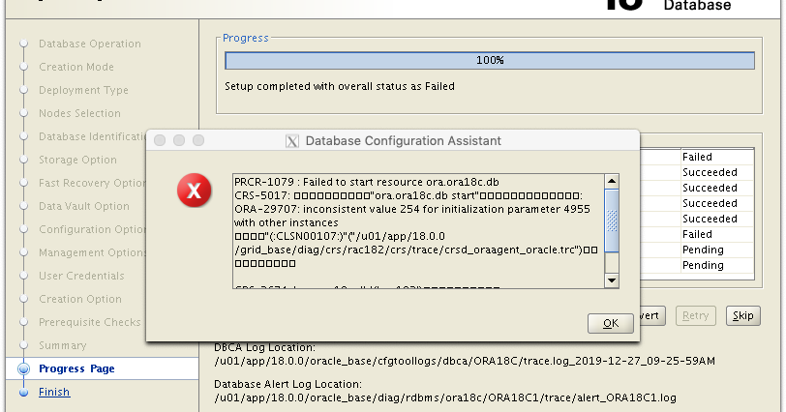Click the red error X icon
The image size is (786, 412).
coord(194,191)
